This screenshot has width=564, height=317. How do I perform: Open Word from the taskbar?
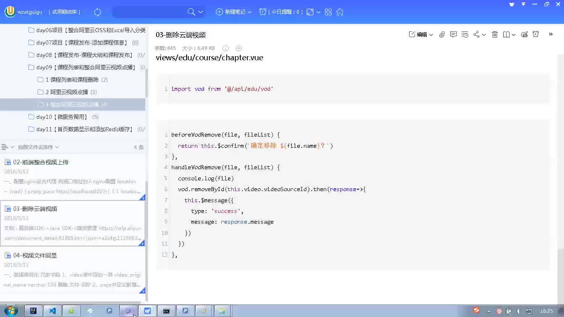[147, 311]
